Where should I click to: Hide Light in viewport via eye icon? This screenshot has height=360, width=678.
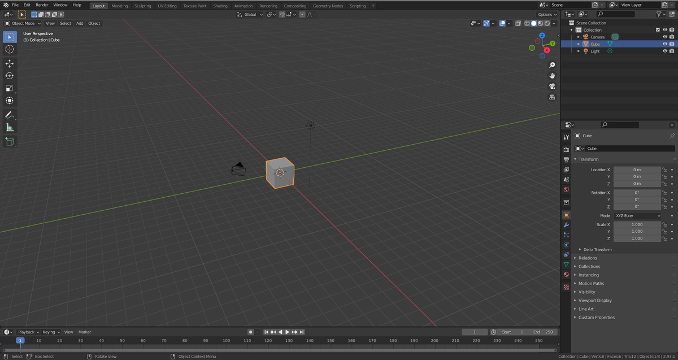tap(665, 51)
